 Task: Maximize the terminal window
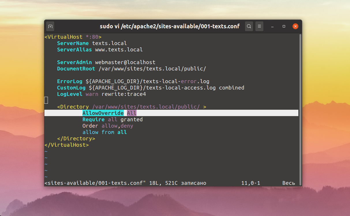(x=284, y=27)
